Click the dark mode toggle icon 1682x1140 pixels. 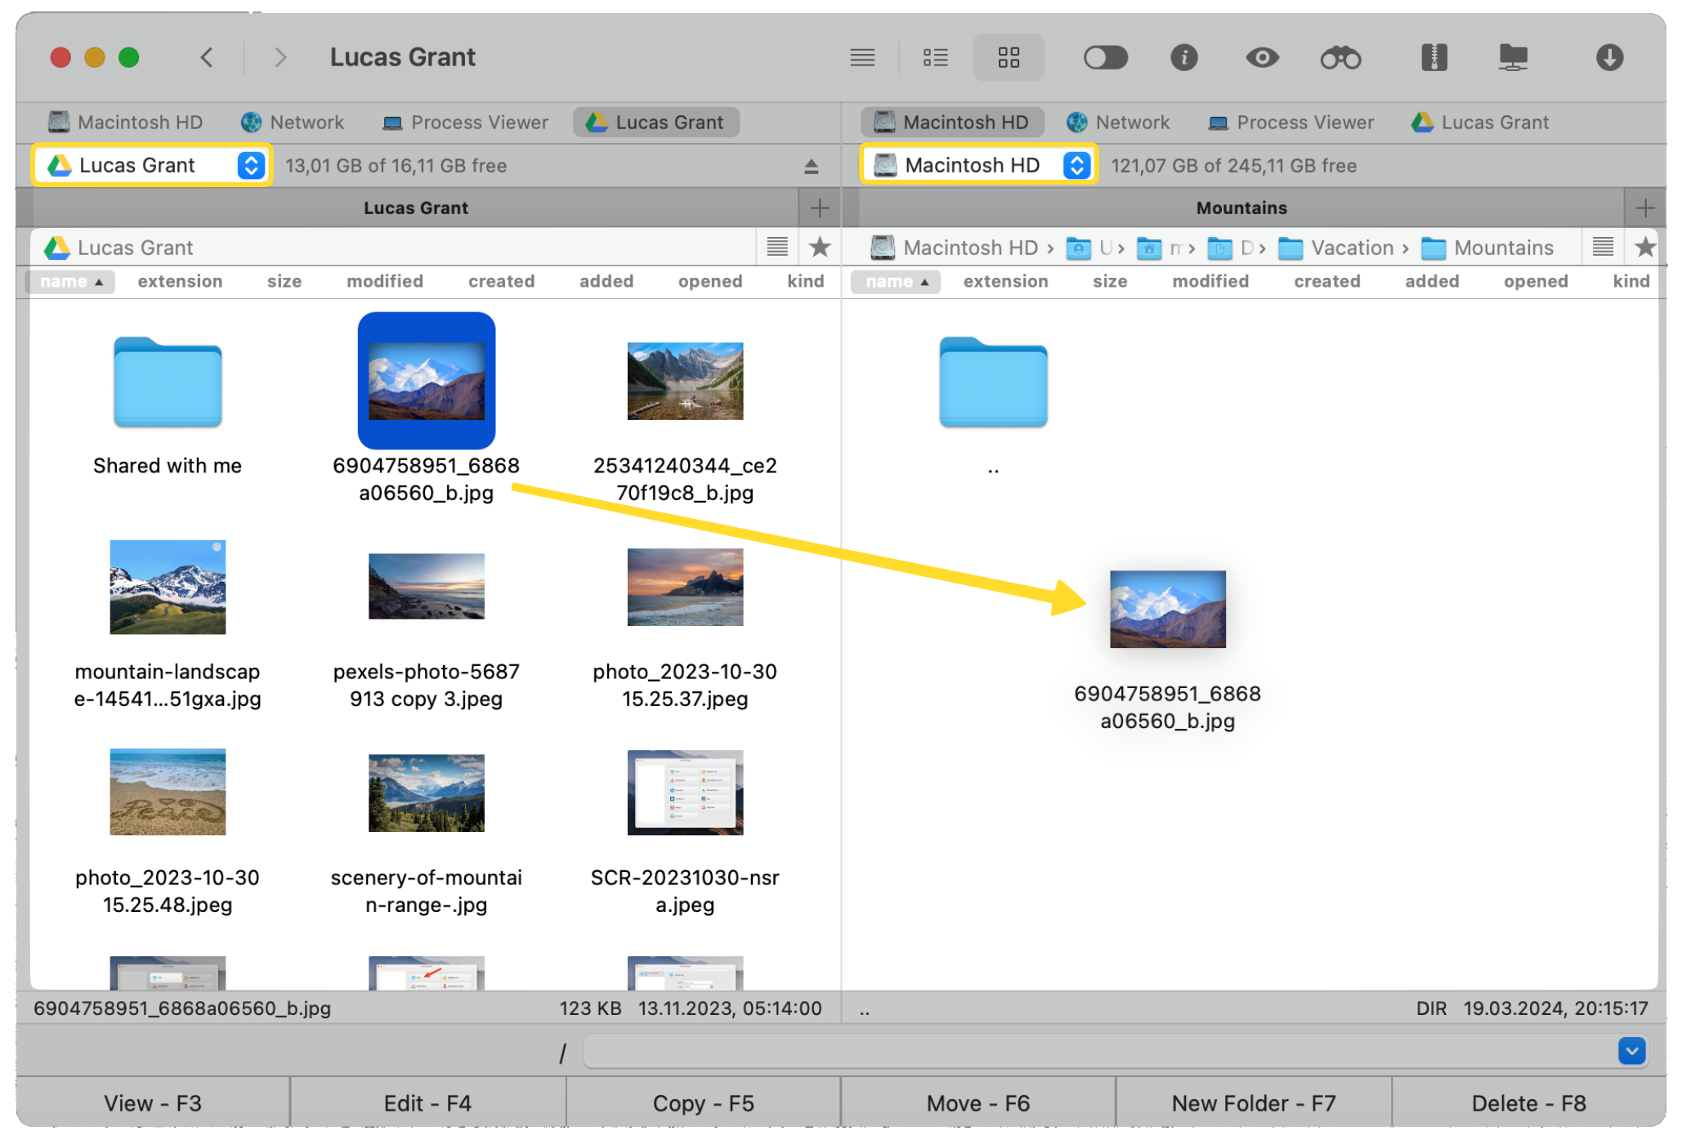tap(1102, 57)
